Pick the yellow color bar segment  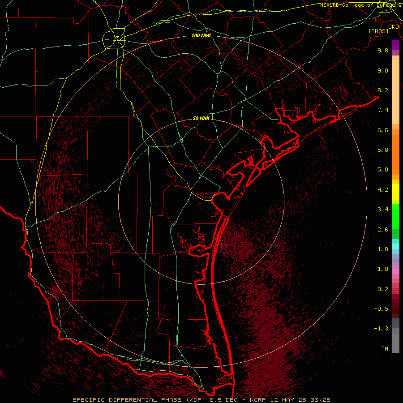tap(395, 192)
